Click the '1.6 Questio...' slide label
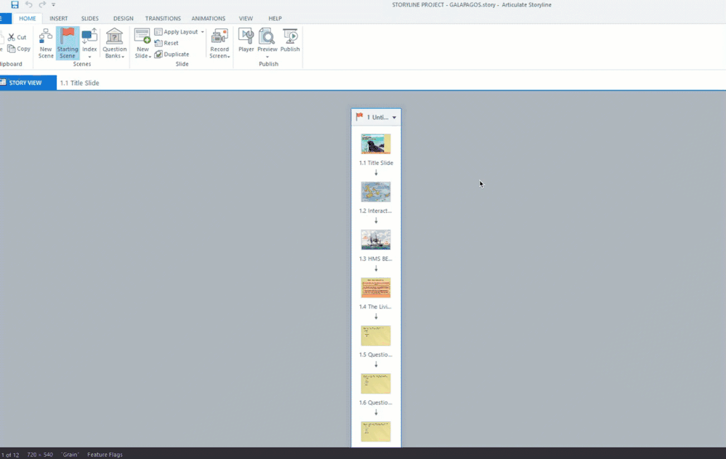Screen dimensions: 726x459 (376, 402)
